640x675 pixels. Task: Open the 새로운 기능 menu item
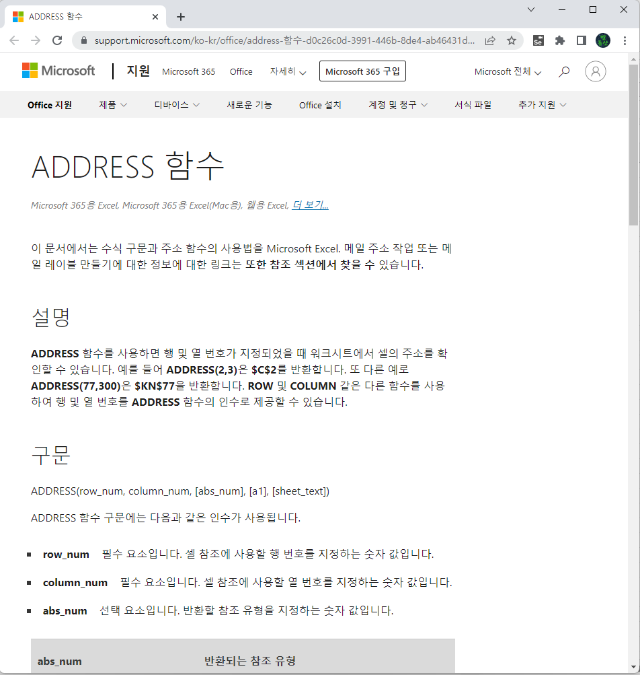click(249, 105)
